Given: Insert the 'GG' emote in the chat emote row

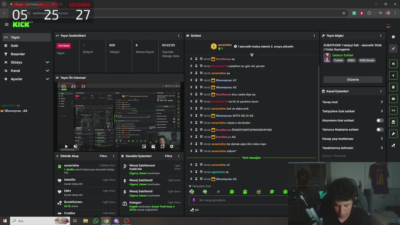Looking at the screenshot, I should click(218, 192).
